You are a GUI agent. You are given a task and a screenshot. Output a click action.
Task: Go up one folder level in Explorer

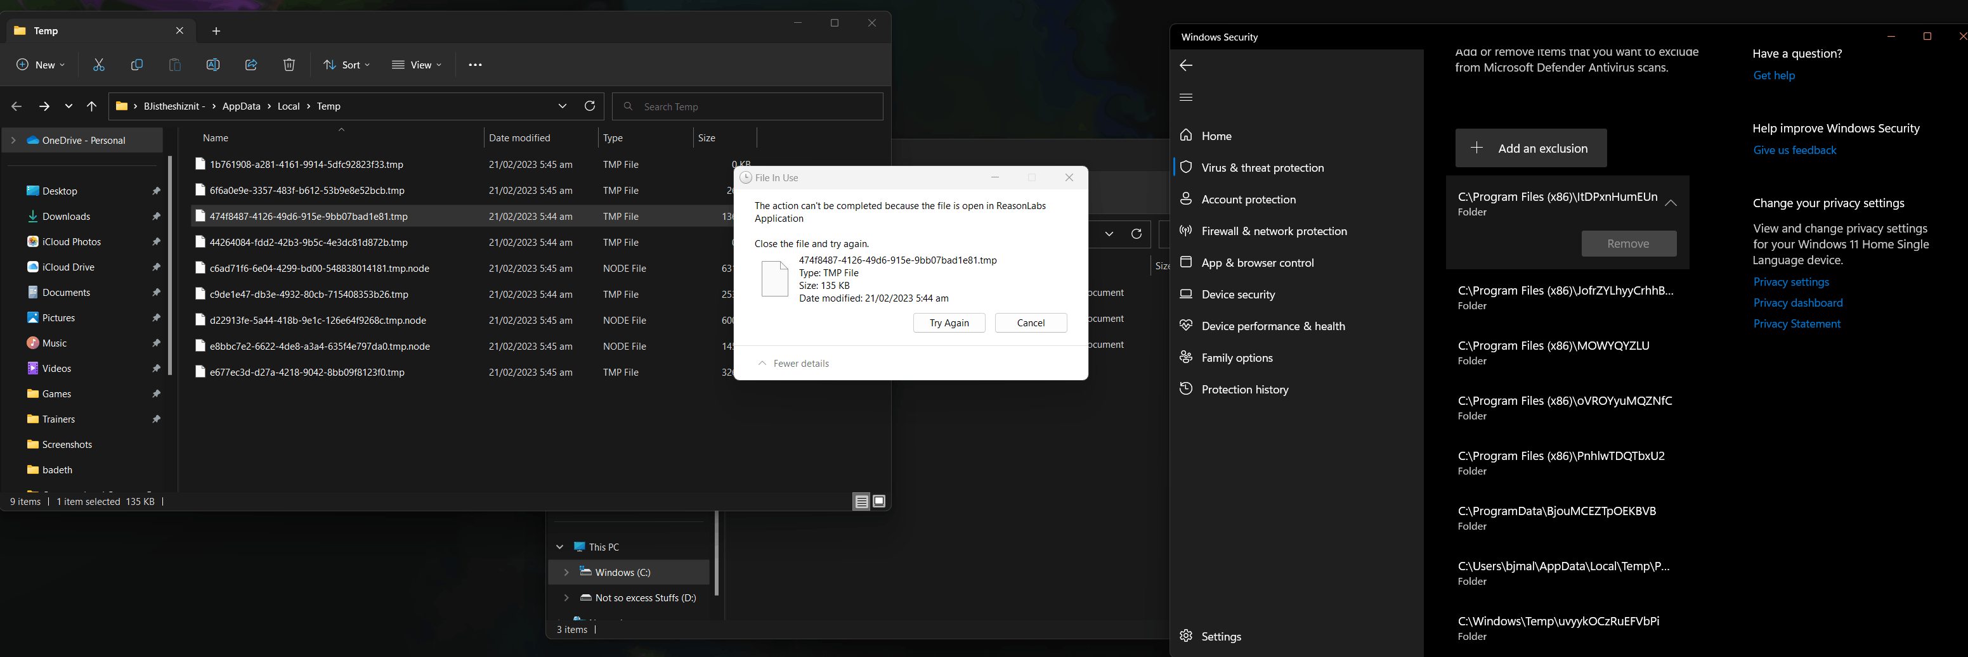[92, 106]
